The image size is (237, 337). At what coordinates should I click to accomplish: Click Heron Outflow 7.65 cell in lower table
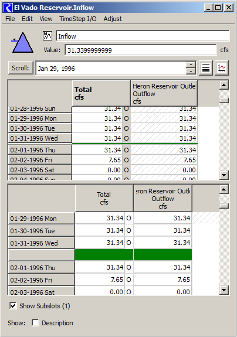pos(162,280)
